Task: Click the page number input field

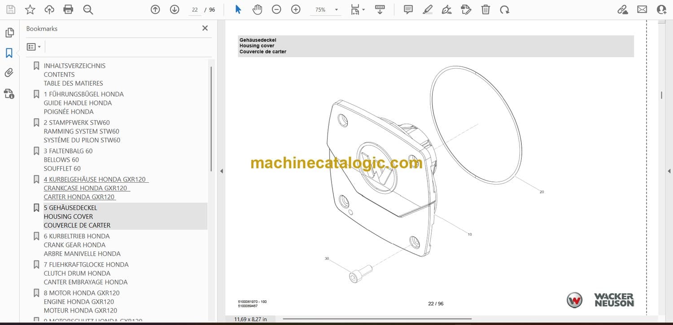Action: 195,10
